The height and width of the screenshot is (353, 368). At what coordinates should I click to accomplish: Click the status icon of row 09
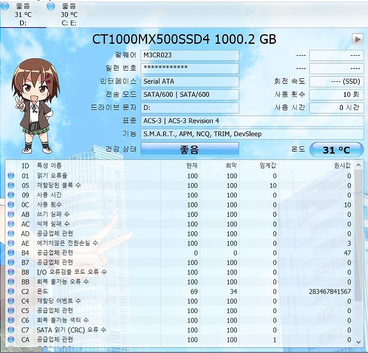coord(11,195)
